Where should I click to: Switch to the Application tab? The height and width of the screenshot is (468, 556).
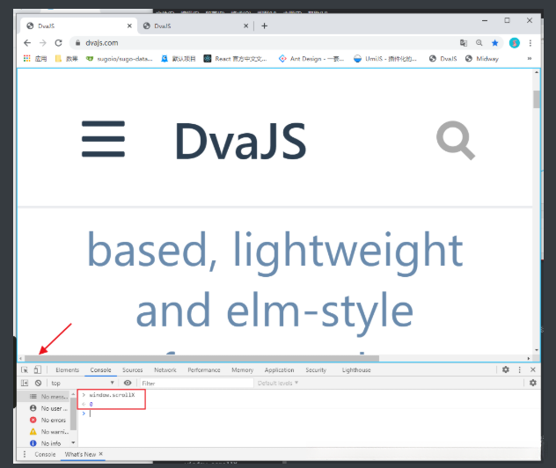(280, 369)
